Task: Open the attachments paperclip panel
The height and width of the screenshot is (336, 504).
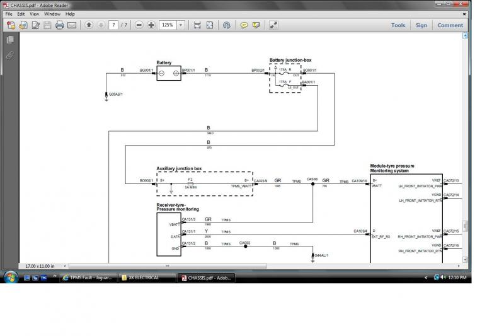Action: [10, 55]
